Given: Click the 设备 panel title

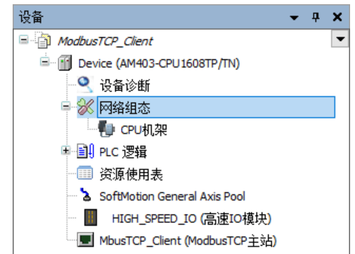Looking at the screenshot, I should pyautogui.click(x=31, y=17).
